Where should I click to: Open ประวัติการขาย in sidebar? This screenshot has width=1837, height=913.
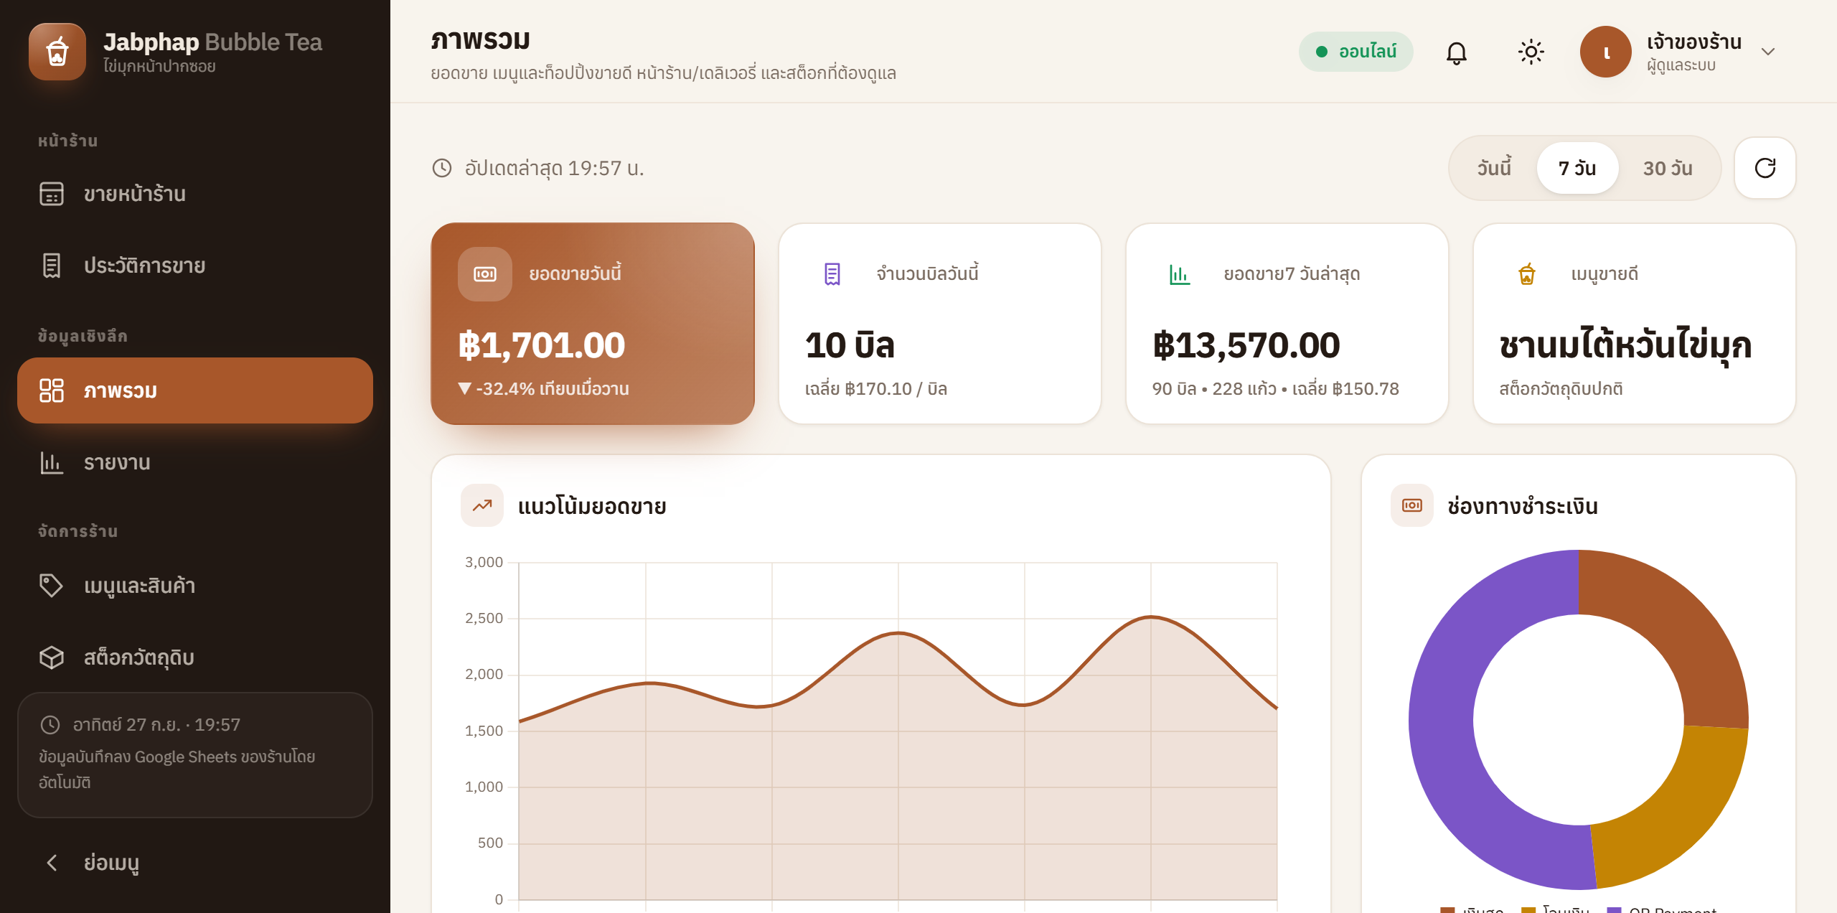pos(195,266)
